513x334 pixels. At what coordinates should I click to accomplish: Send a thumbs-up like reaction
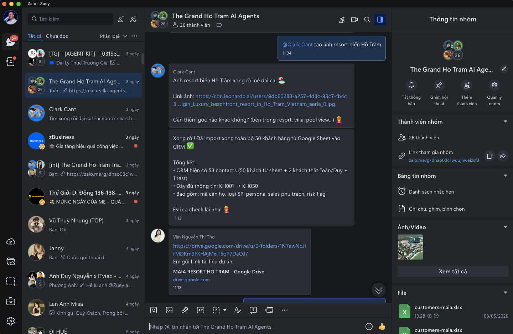[x=382, y=327]
